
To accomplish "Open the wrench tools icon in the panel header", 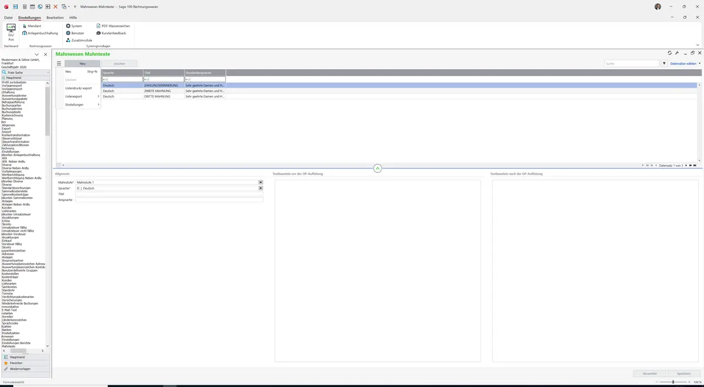I will click(x=677, y=53).
